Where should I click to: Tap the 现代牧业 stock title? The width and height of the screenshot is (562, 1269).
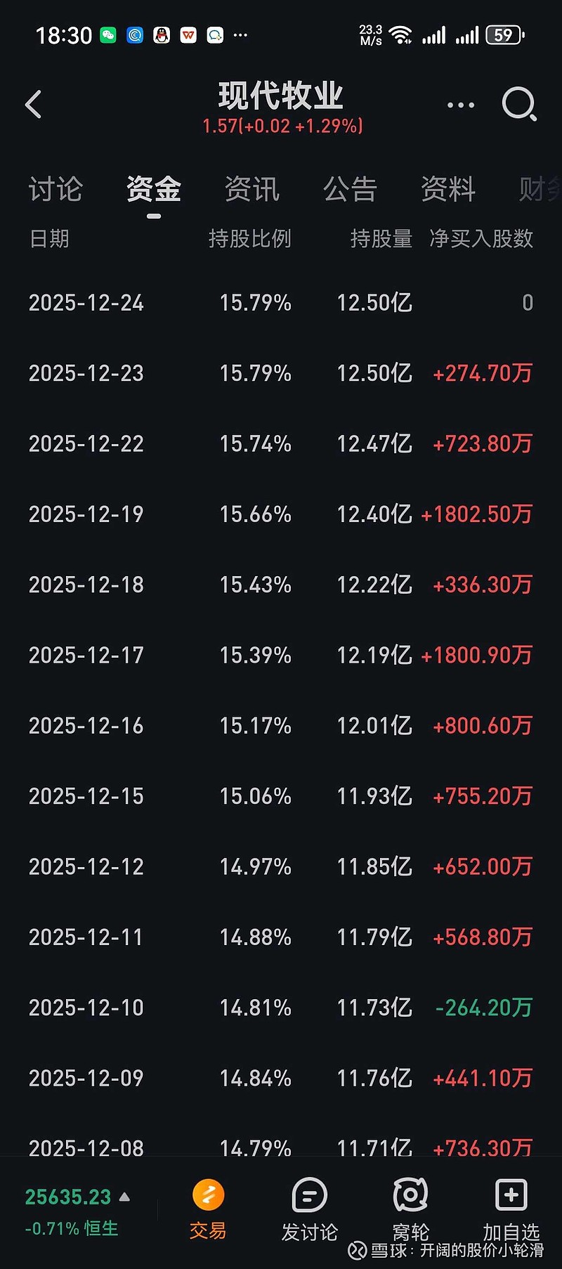click(281, 96)
